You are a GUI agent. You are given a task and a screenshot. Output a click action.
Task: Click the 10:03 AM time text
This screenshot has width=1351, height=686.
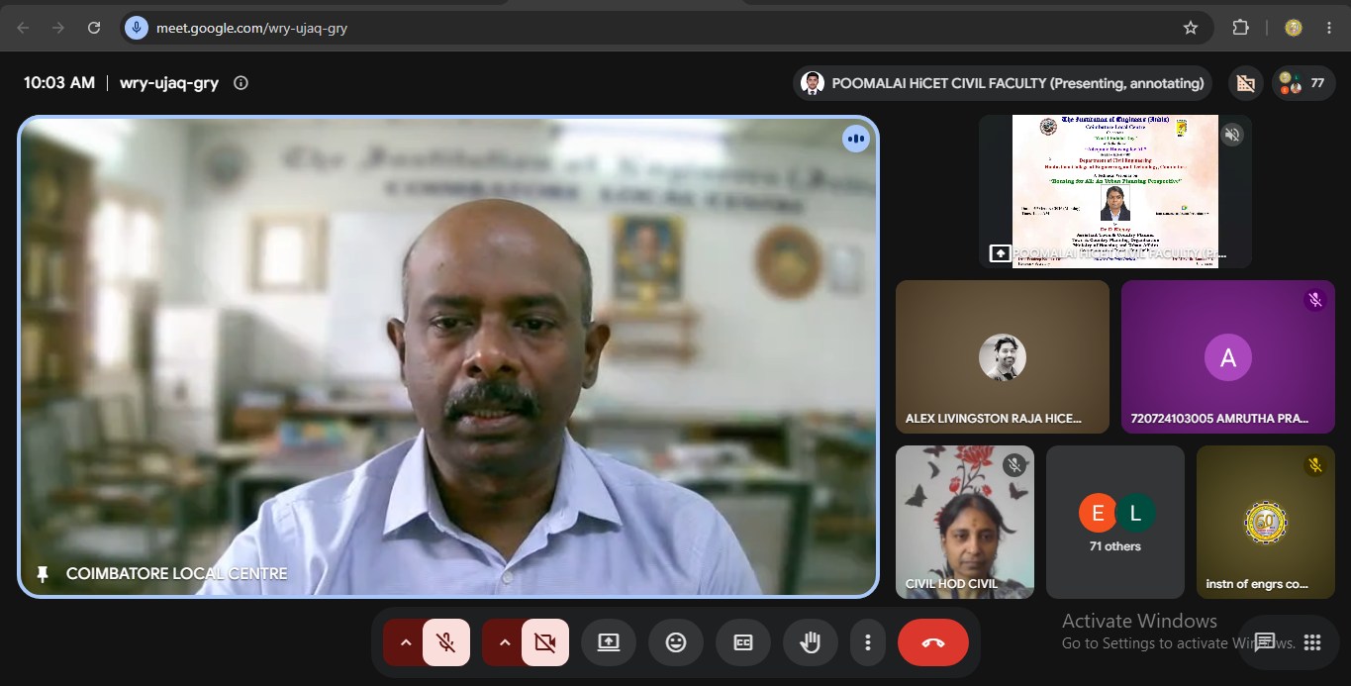[x=59, y=83]
